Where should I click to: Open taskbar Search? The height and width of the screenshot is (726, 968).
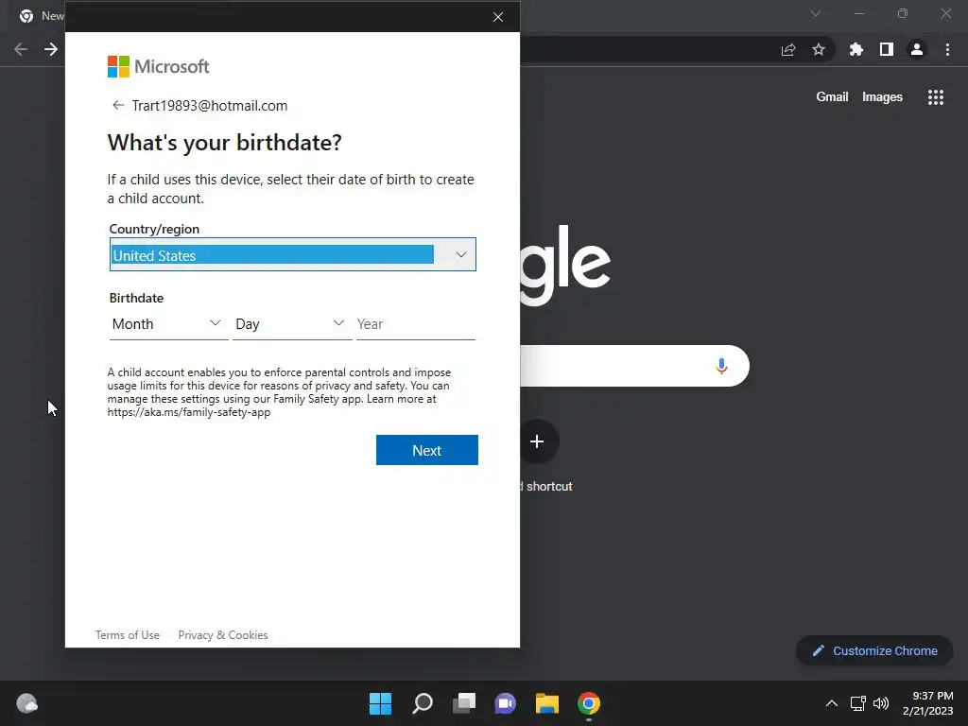[x=423, y=703]
